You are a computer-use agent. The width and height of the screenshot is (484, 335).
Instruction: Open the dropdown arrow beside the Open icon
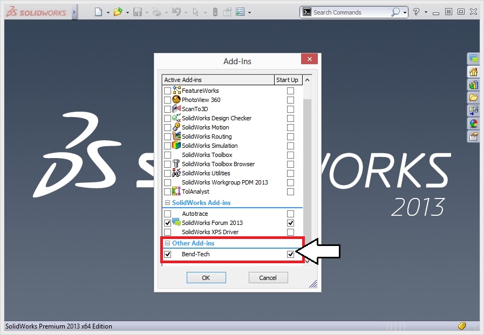point(127,12)
